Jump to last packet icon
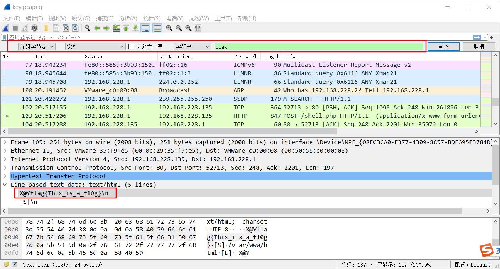Viewport: 500px width, 269px height. pyautogui.click(x=135, y=28)
